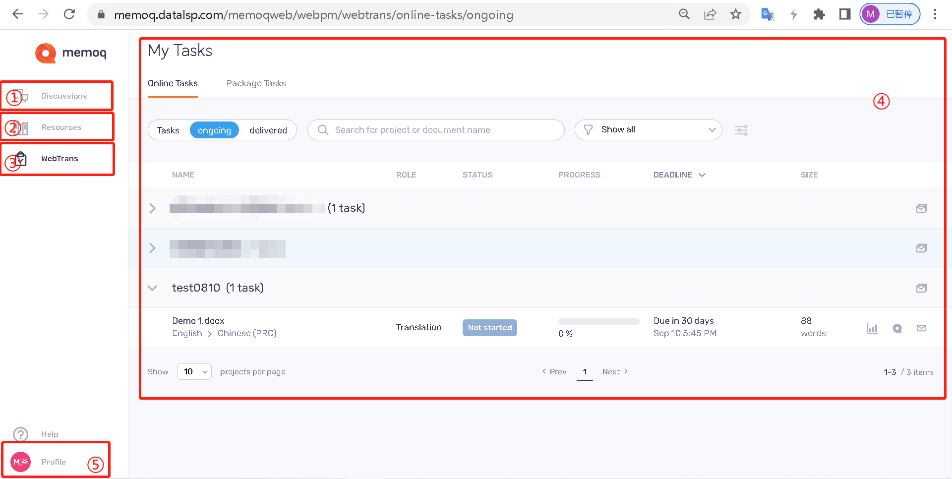Click the envelope icon for Demo 1.docx
Viewport: 952px width, 479px height.
pyautogui.click(x=922, y=328)
